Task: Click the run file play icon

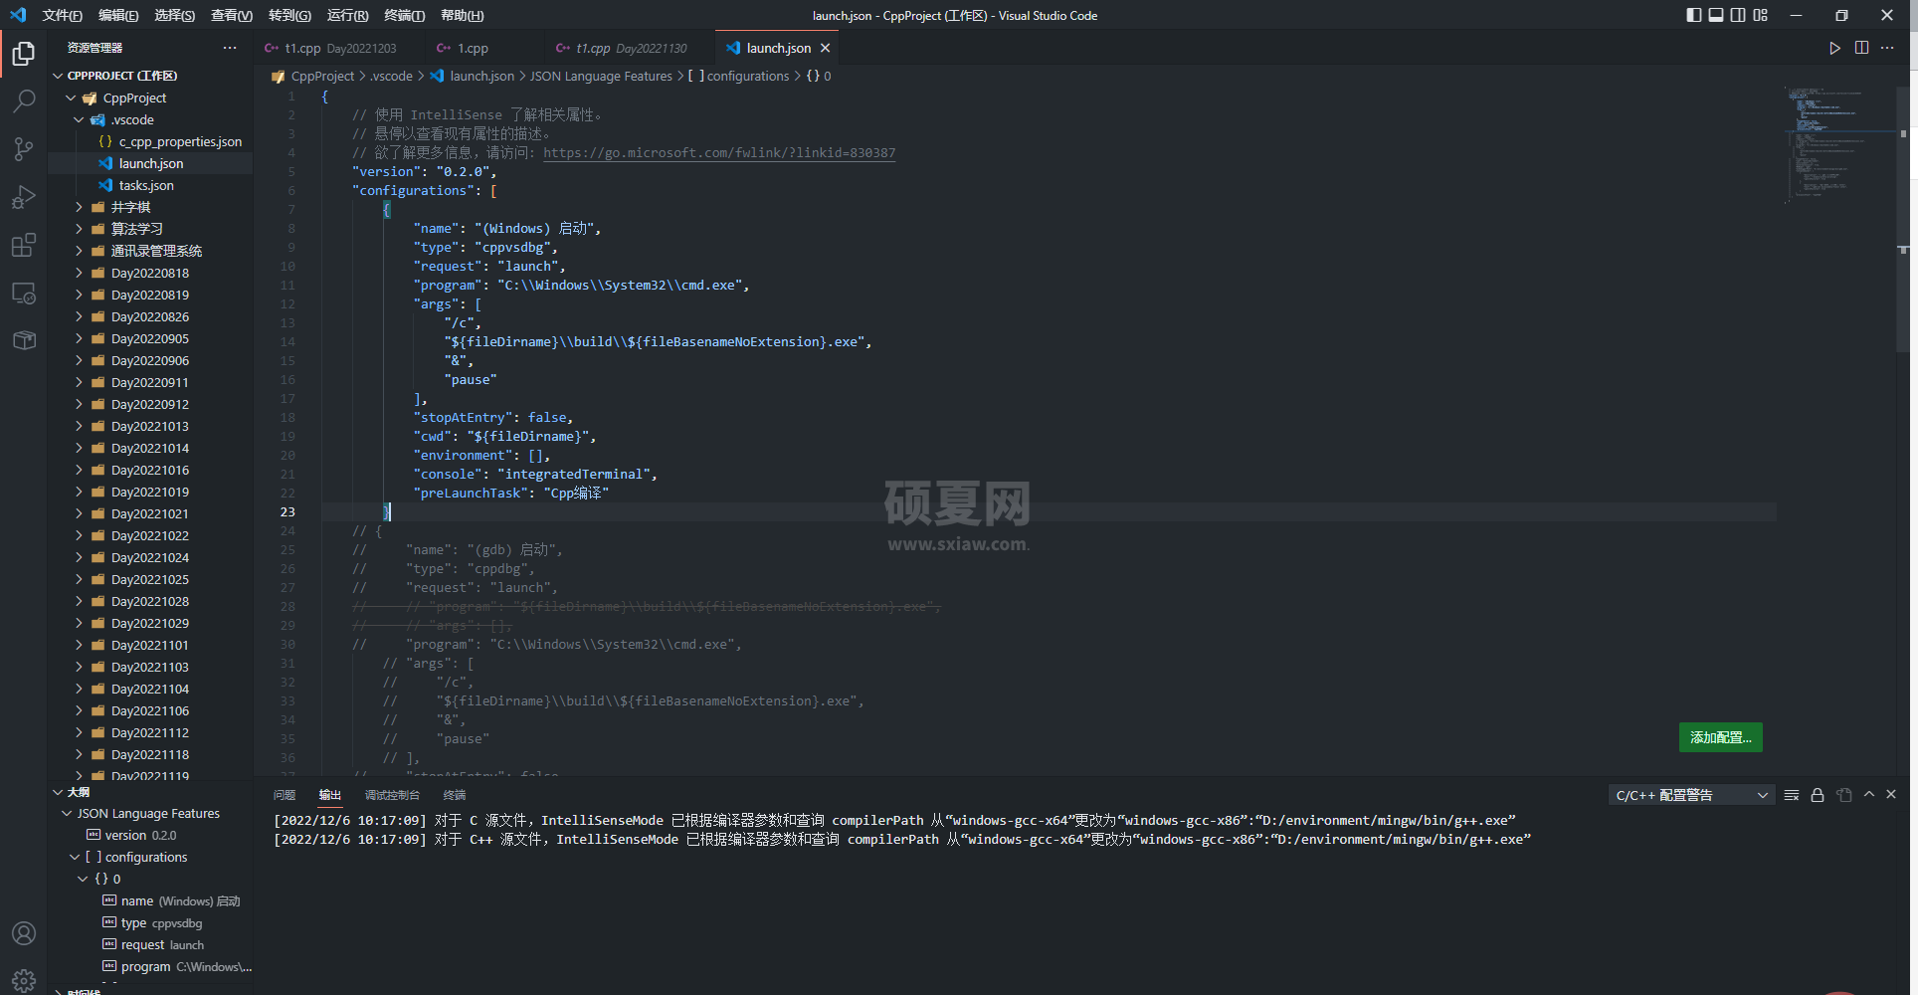Action: pos(1834,48)
